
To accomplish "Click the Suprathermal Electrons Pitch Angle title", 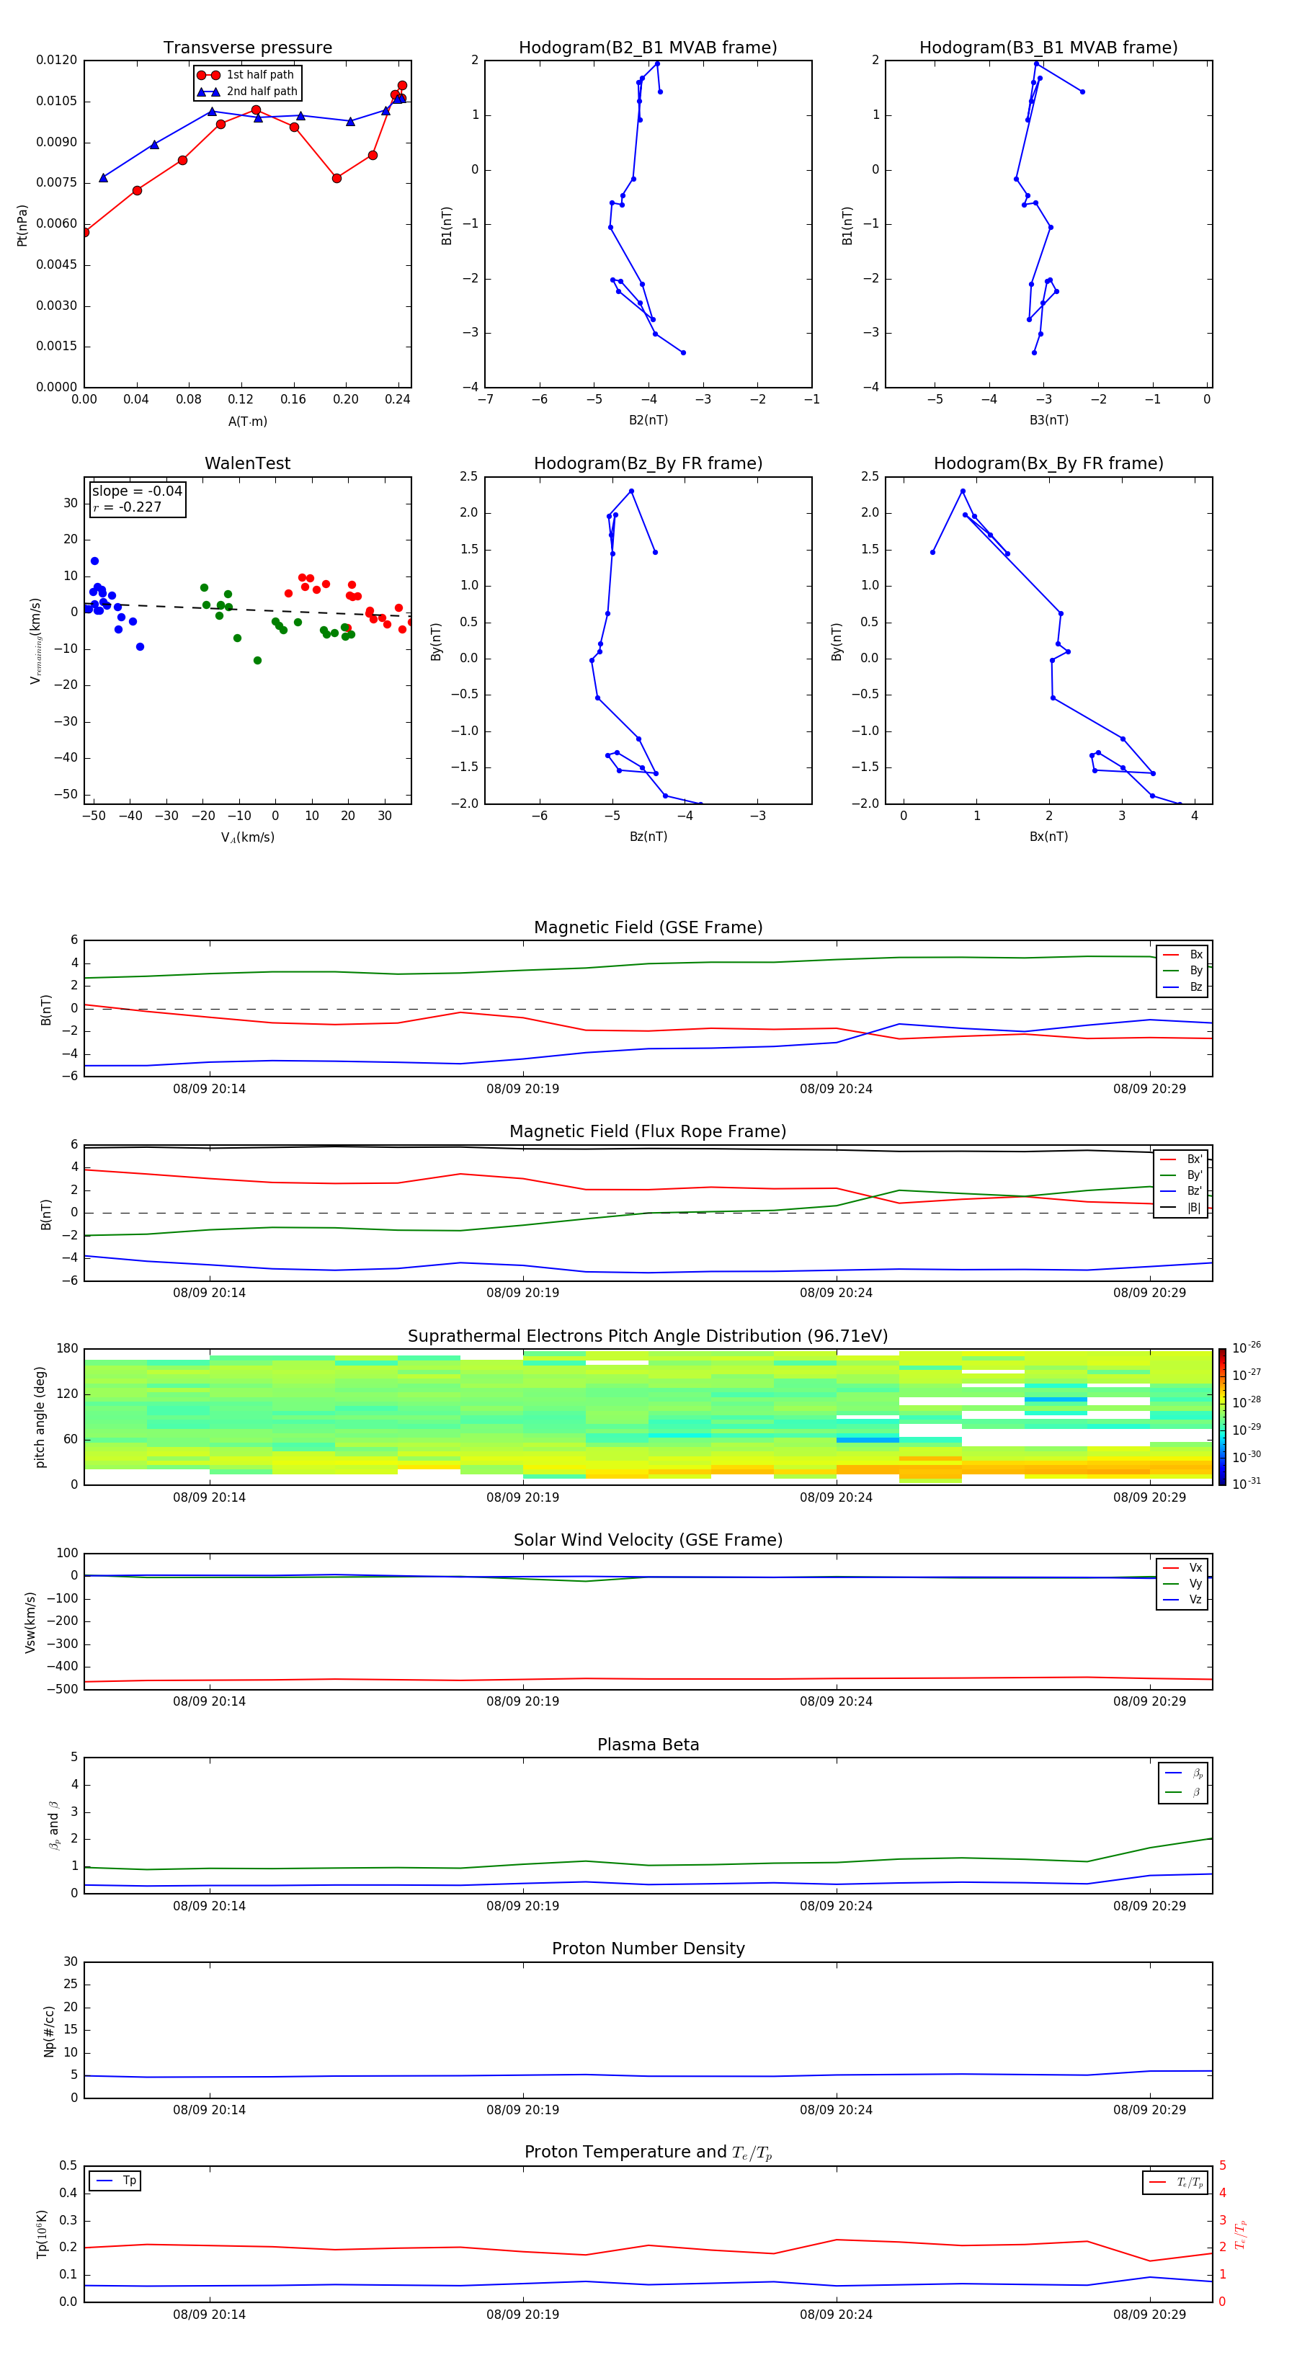I will [x=648, y=1337].
